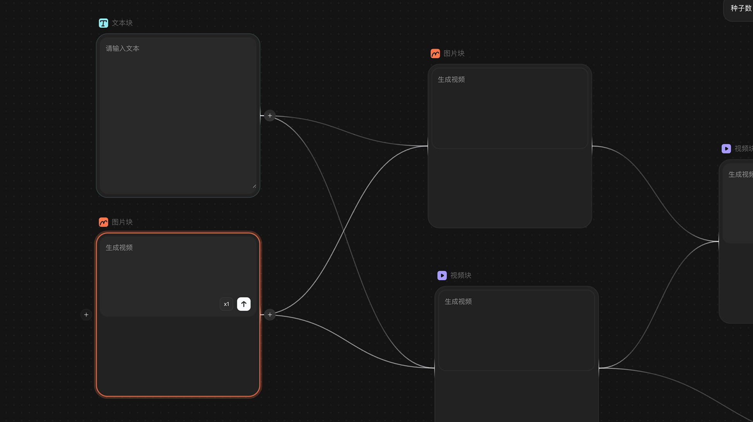The image size is (753, 422).
Task: Click the resize handle at the text block corner
Action: 254,186
